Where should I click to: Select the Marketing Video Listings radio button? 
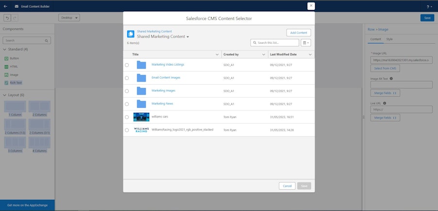(x=127, y=65)
